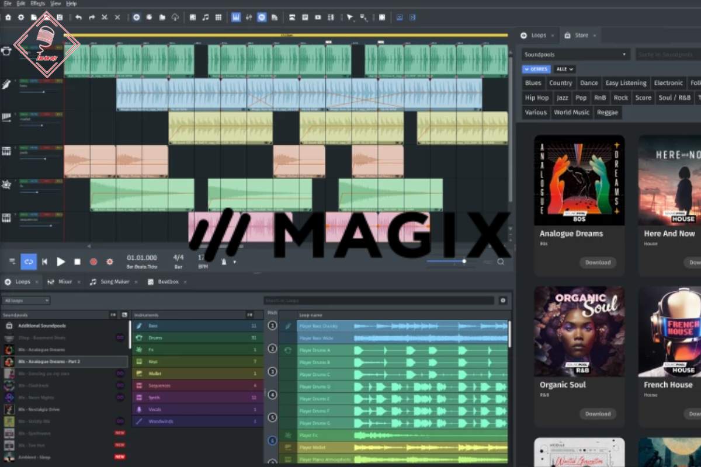
Task: Toggle the blue GENRES filter button
Action: 536,69
